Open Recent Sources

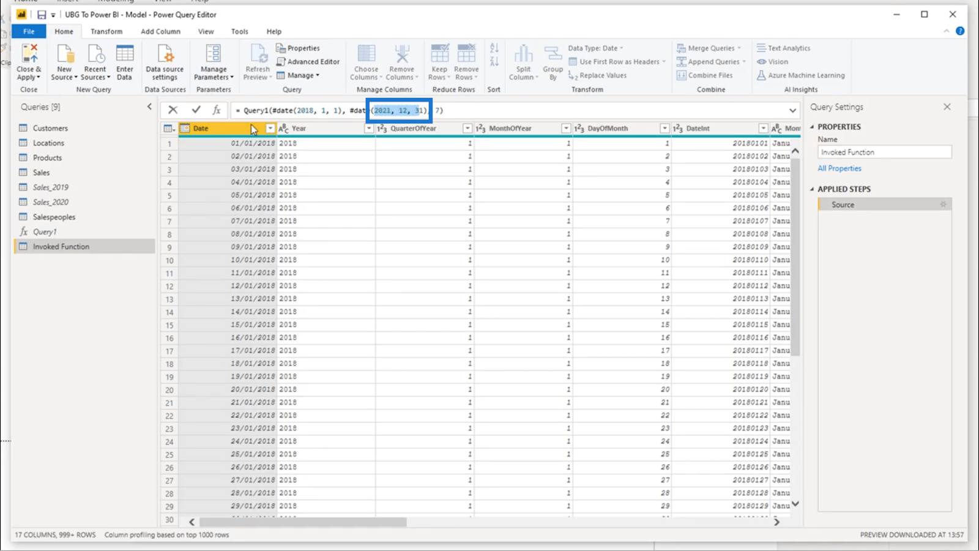tap(95, 54)
